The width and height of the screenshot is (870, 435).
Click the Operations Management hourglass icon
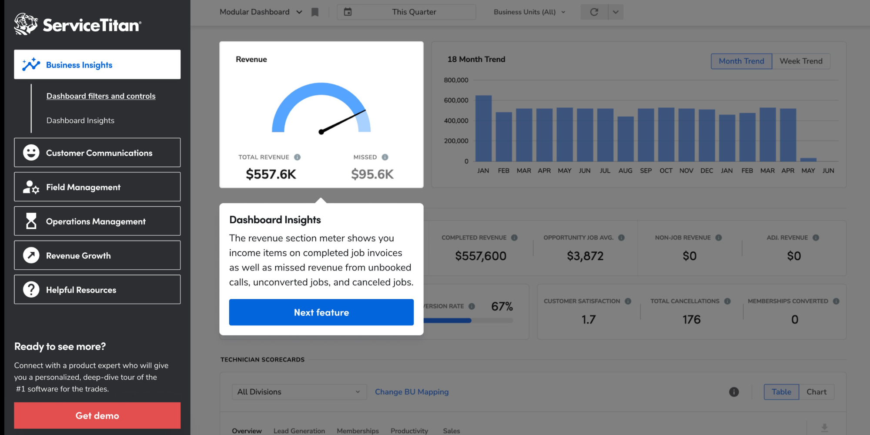click(31, 221)
